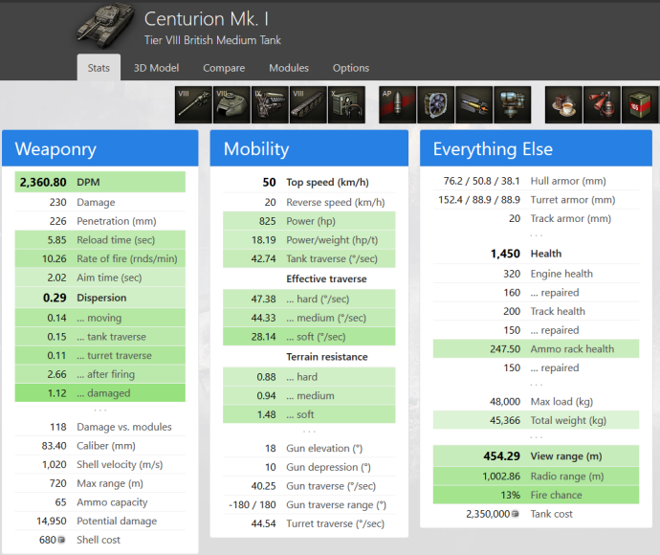The width and height of the screenshot is (660, 555).
Task: Click the Rate of fire (rnds/min) row
Action: 100,258
